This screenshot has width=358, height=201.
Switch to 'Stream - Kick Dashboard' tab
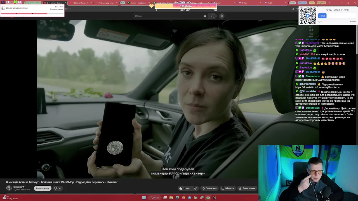(138, 3)
